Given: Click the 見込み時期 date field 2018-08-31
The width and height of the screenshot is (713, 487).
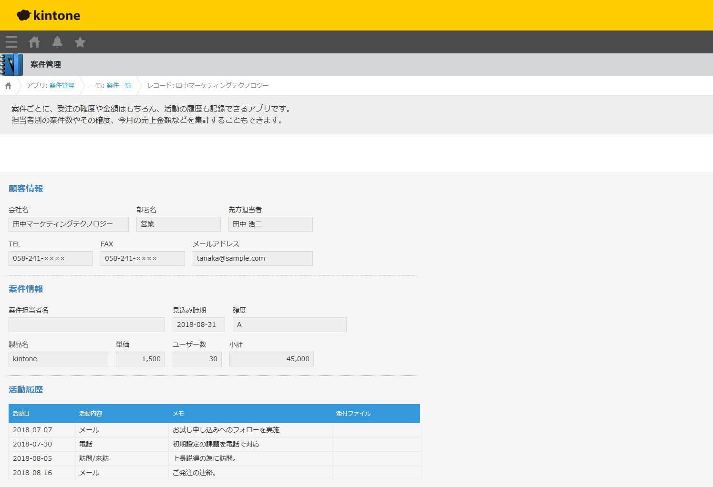Looking at the screenshot, I should coord(199,325).
